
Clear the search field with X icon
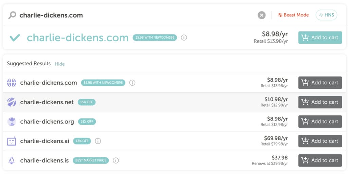(261, 15)
